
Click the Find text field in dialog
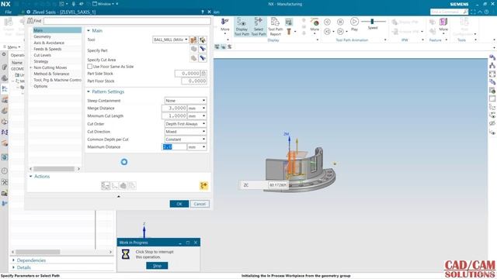127,21
